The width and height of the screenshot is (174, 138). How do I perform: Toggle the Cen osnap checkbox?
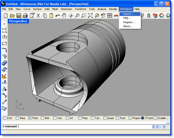(x=55, y=118)
